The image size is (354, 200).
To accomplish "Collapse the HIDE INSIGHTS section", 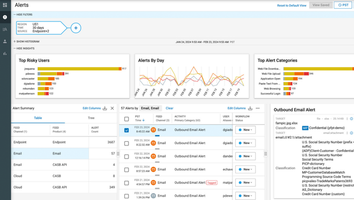I will click(x=24, y=48).
